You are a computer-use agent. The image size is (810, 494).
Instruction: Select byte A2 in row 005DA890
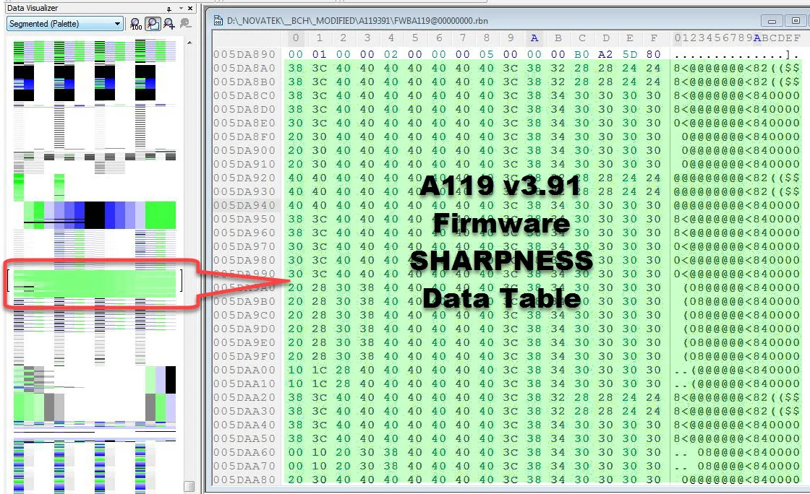pos(605,54)
